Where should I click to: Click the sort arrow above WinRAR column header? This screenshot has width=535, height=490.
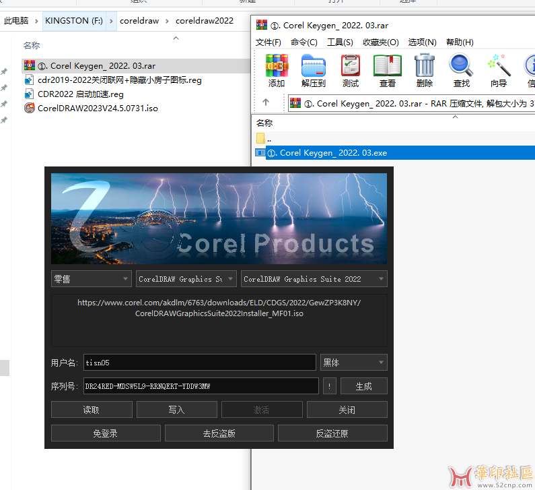(455, 117)
